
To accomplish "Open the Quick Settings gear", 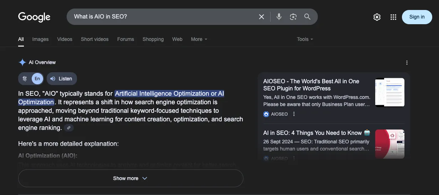I will [377, 17].
